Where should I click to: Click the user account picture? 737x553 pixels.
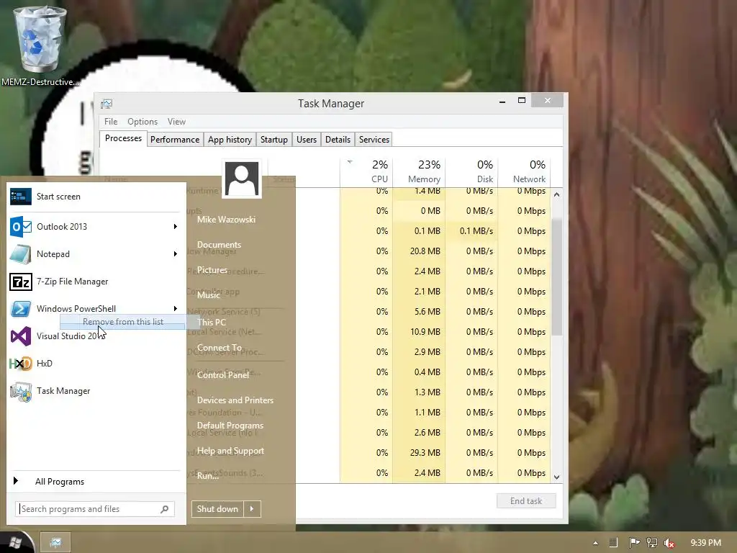click(242, 179)
